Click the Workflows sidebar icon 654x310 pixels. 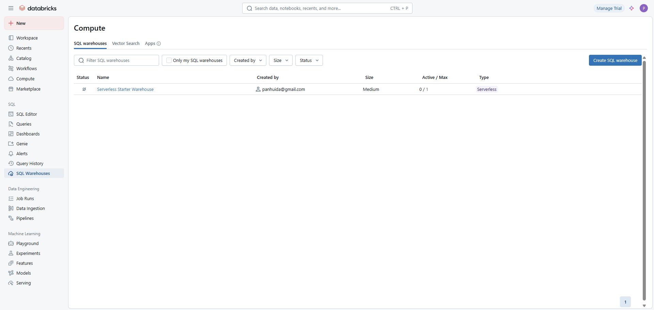click(x=11, y=68)
